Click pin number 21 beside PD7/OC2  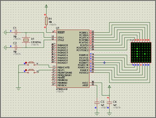click(x=93, y=72)
